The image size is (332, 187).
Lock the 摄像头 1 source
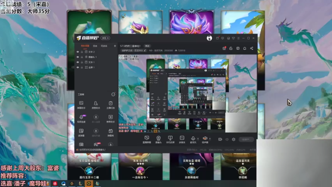pos(82,57)
